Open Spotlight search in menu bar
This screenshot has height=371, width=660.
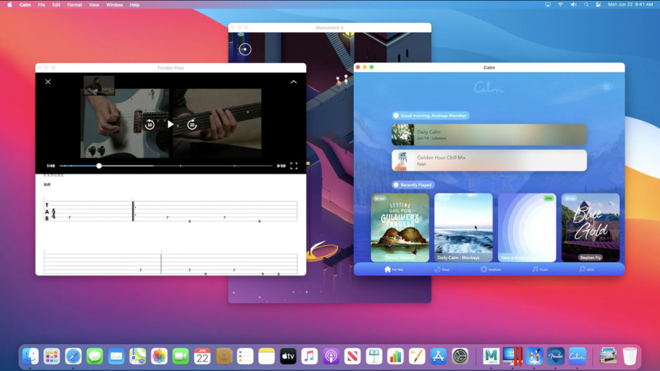point(586,5)
